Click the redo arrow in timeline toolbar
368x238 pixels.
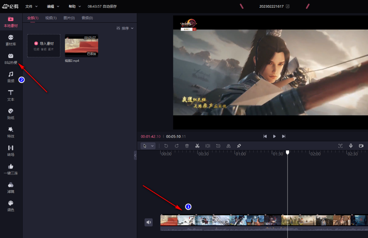[x=176, y=146]
